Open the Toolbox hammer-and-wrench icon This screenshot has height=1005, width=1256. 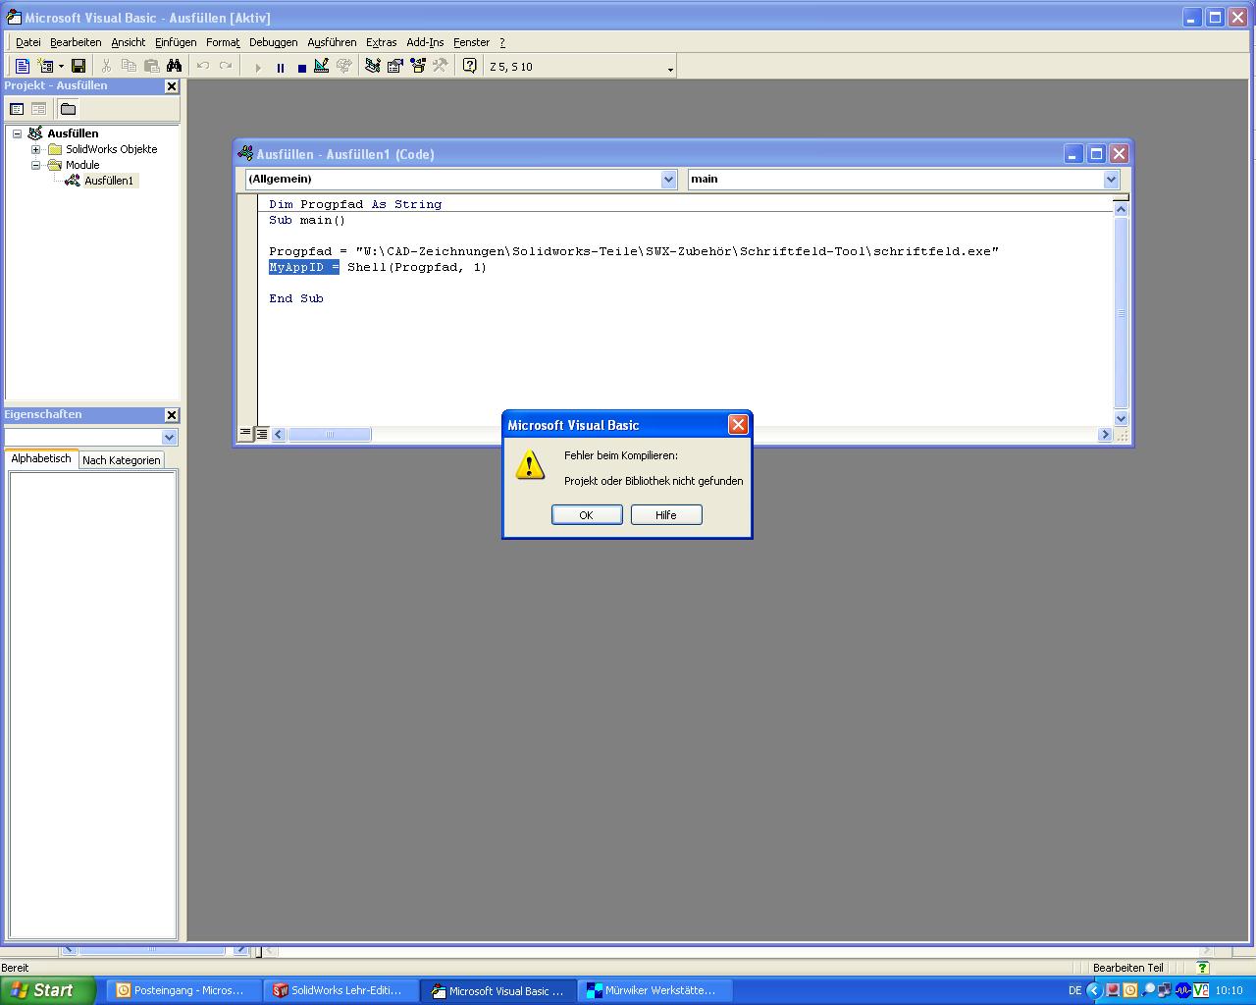click(440, 66)
